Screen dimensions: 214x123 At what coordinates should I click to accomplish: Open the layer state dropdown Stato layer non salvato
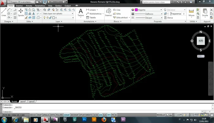[x=58, y=14]
